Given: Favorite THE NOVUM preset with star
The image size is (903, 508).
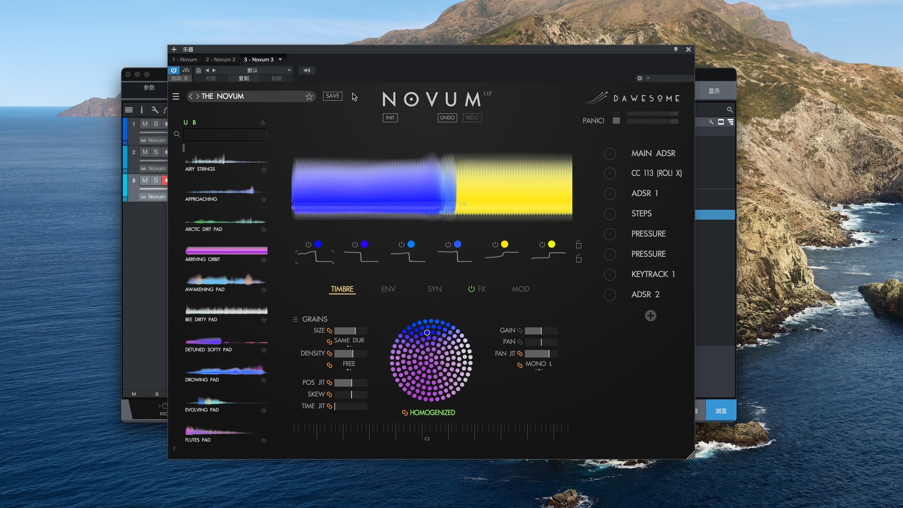Looking at the screenshot, I should click(x=309, y=96).
